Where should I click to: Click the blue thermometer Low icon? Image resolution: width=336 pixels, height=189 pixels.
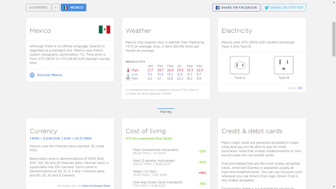click(x=128, y=74)
